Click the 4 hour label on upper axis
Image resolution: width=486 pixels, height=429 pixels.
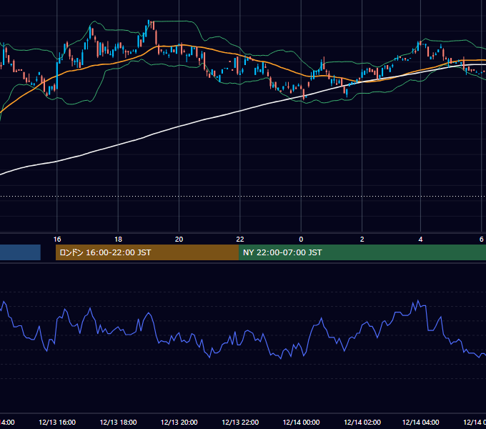click(x=420, y=240)
